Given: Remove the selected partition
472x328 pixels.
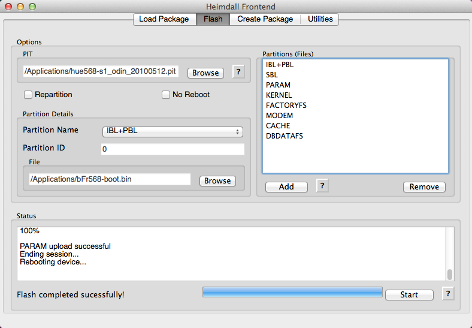Looking at the screenshot, I should pos(424,187).
